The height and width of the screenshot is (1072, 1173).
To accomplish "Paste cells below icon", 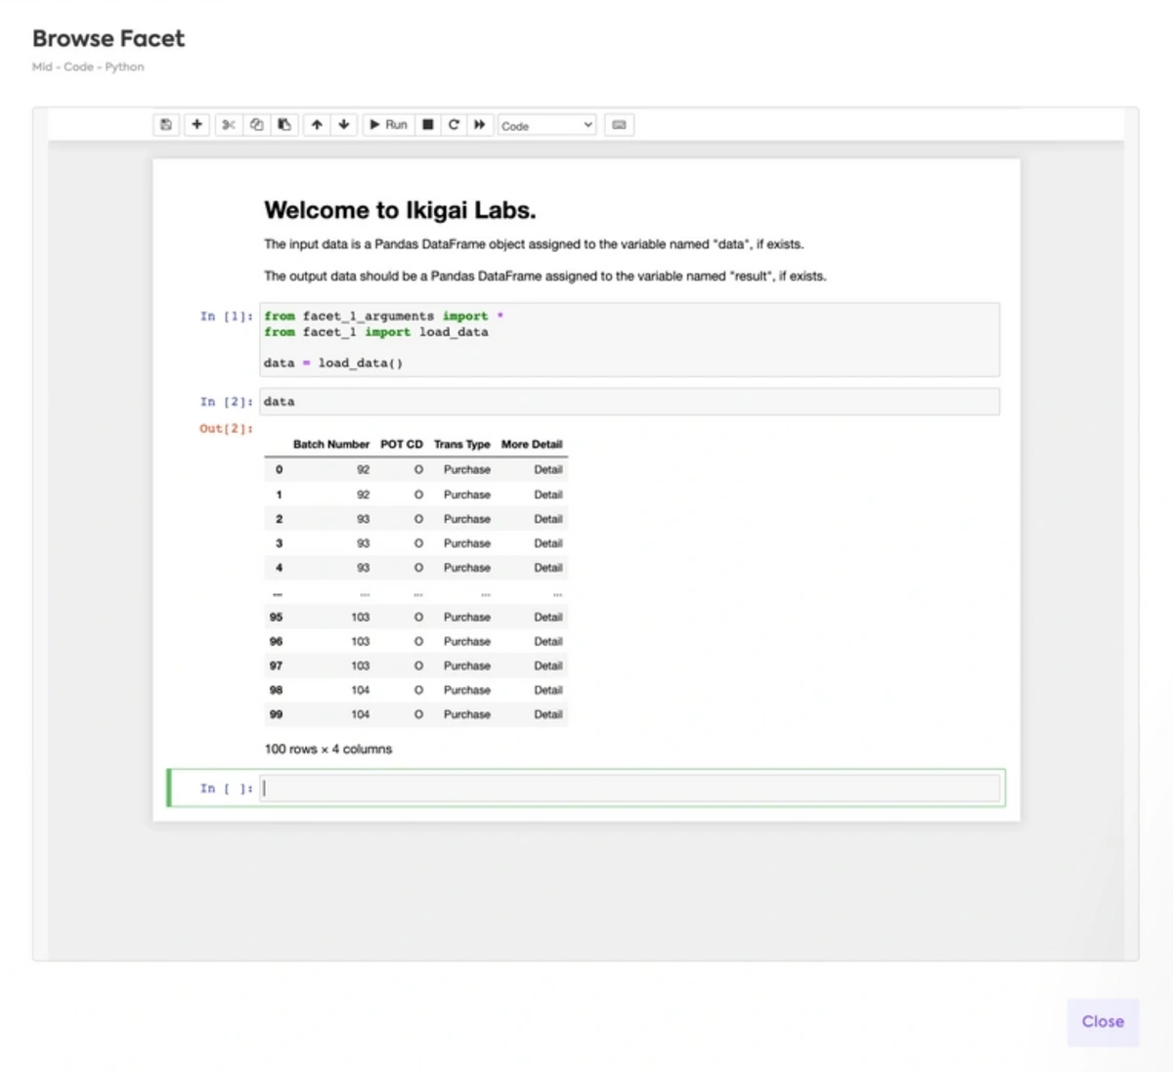I will [x=284, y=125].
